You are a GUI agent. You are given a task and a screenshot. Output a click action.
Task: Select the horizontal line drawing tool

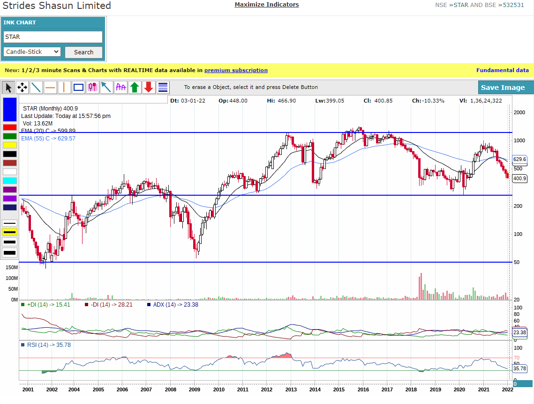click(51, 88)
